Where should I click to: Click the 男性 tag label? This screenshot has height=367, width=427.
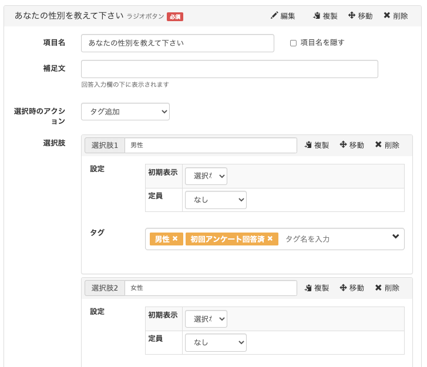[162, 239]
